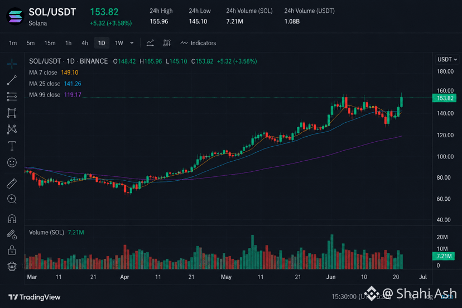Click the 24h Volume (SOL) header label
The width and height of the screenshot is (462, 308).
click(249, 11)
